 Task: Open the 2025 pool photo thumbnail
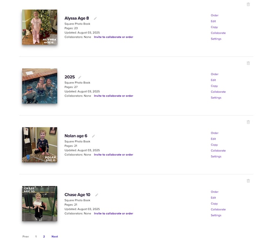click(40, 86)
